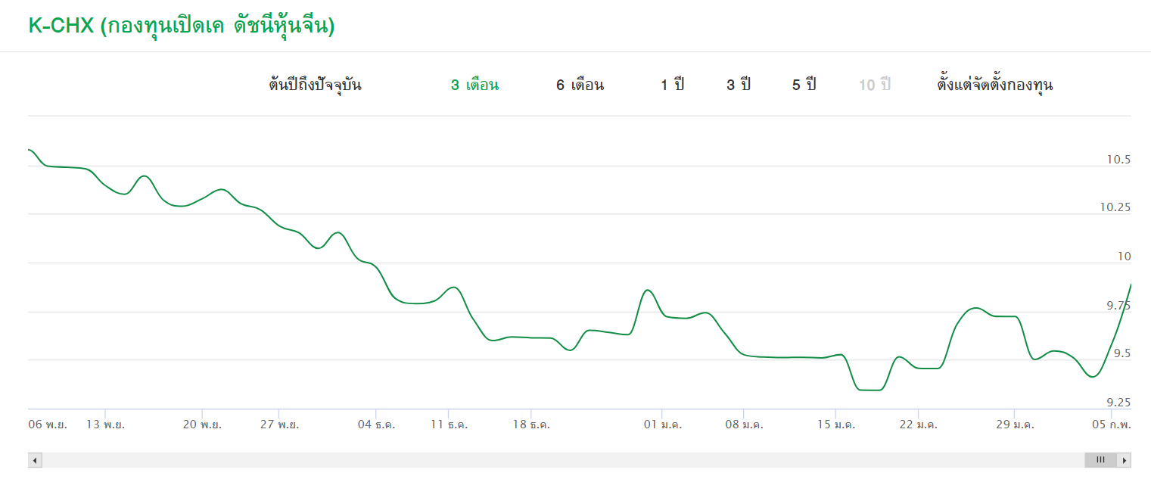Click the 08 ม.ค. date label
The image size is (1151, 479).
click(744, 425)
